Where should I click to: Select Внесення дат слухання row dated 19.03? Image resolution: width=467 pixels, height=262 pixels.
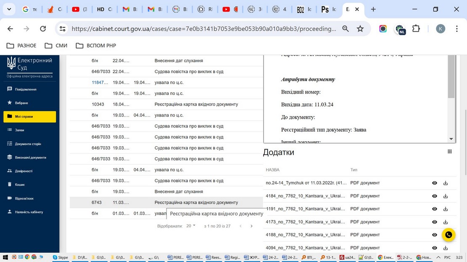point(166,192)
